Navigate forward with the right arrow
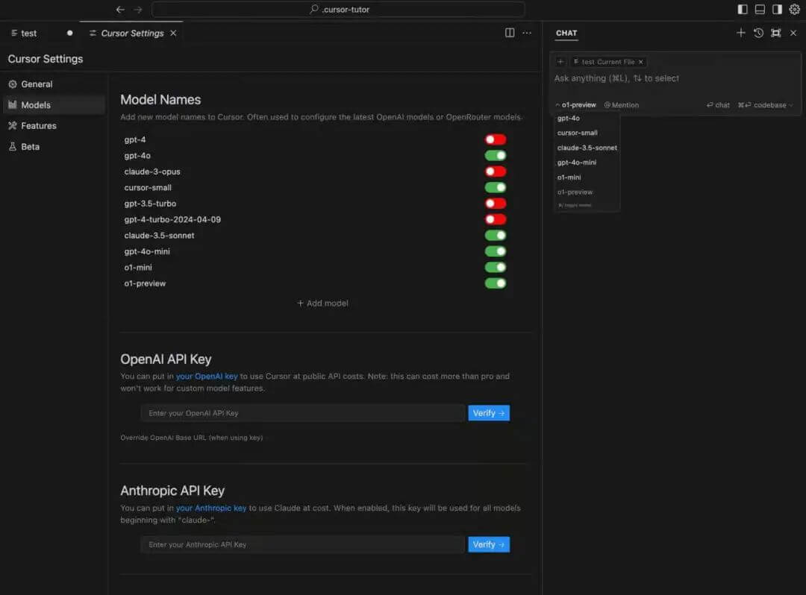Viewport: 806px width, 595px height. (x=138, y=9)
